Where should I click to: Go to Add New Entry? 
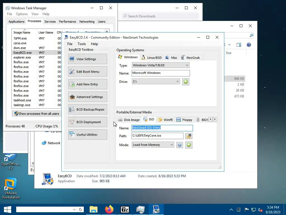[87, 84]
